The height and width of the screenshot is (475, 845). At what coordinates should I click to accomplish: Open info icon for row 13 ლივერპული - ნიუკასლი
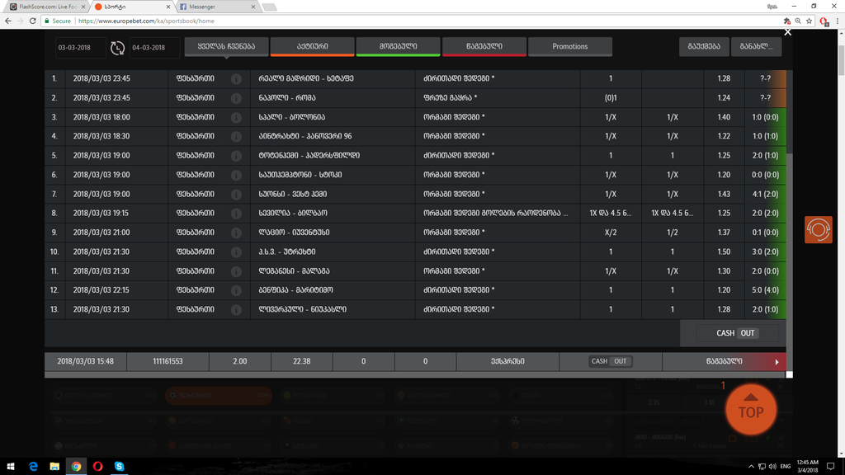coord(236,310)
